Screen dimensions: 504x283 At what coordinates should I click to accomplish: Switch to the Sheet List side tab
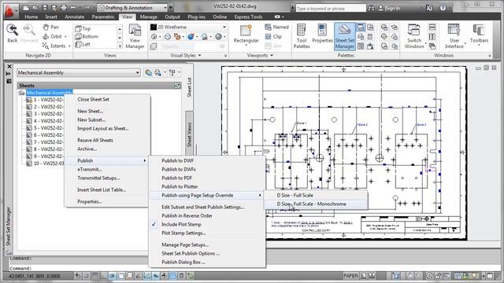click(189, 87)
